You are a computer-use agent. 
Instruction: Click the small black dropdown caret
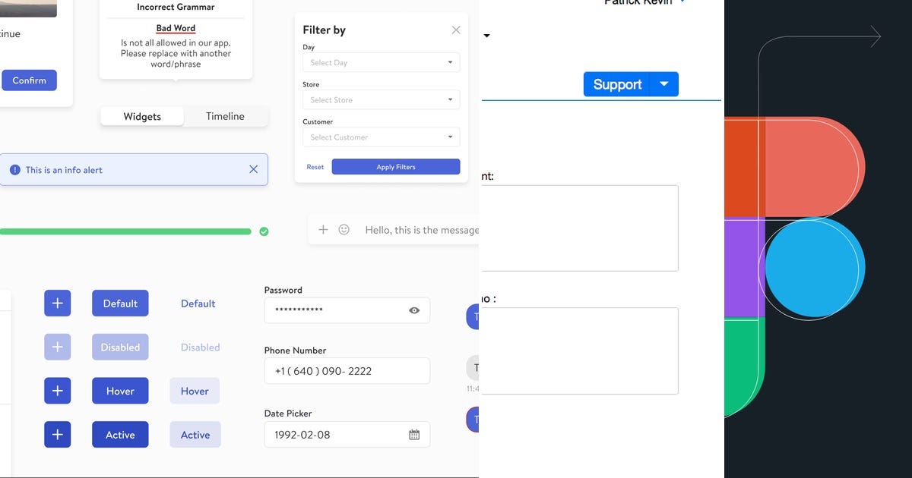coord(487,36)
